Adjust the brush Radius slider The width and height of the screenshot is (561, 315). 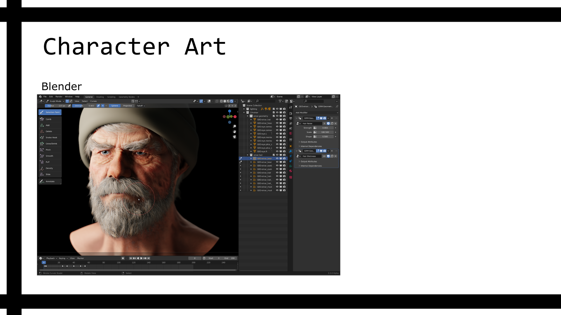(56, 106)
